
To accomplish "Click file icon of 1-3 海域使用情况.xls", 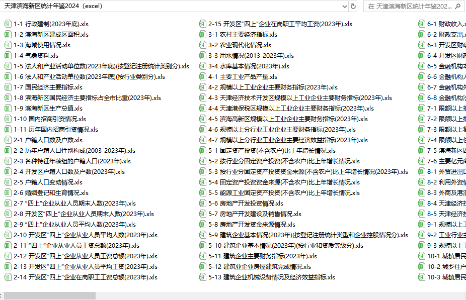I will (8, 45).
